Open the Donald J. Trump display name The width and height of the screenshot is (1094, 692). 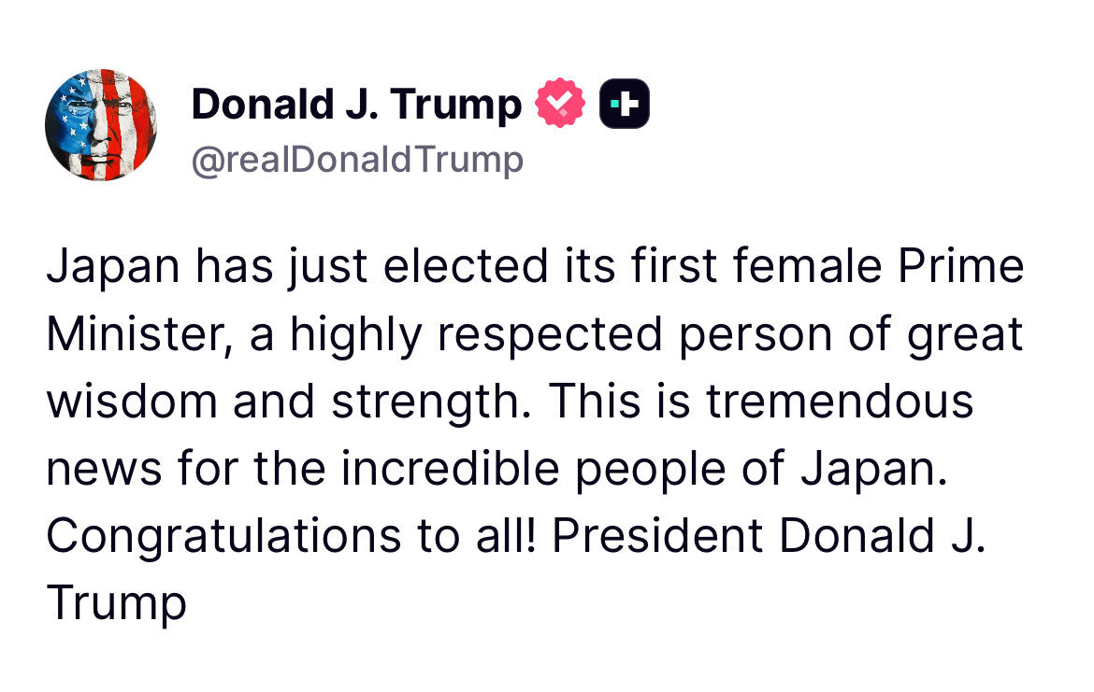point(356,104)
